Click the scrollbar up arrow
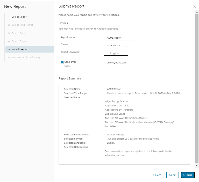 coord(197,12)
